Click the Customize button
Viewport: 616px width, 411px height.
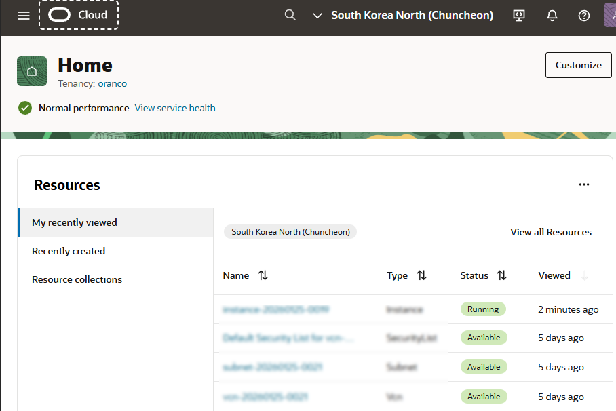pos(578,65)
